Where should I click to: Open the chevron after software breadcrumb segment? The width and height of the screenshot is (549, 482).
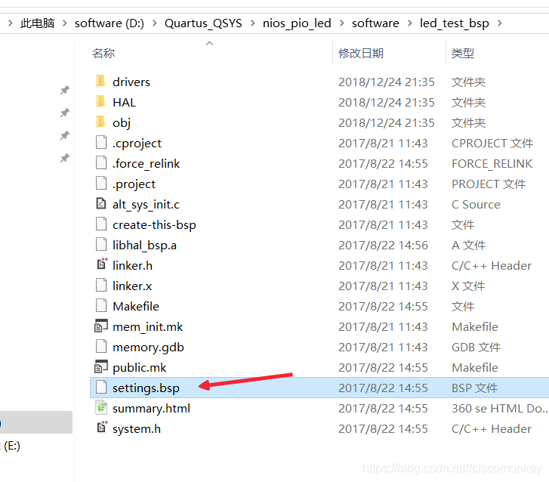[x=410, y=23]
